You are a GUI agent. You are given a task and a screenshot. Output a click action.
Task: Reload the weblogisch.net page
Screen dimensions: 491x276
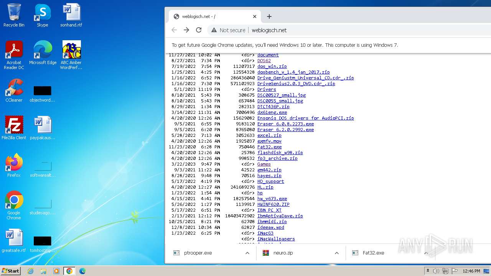coord(199,30)
